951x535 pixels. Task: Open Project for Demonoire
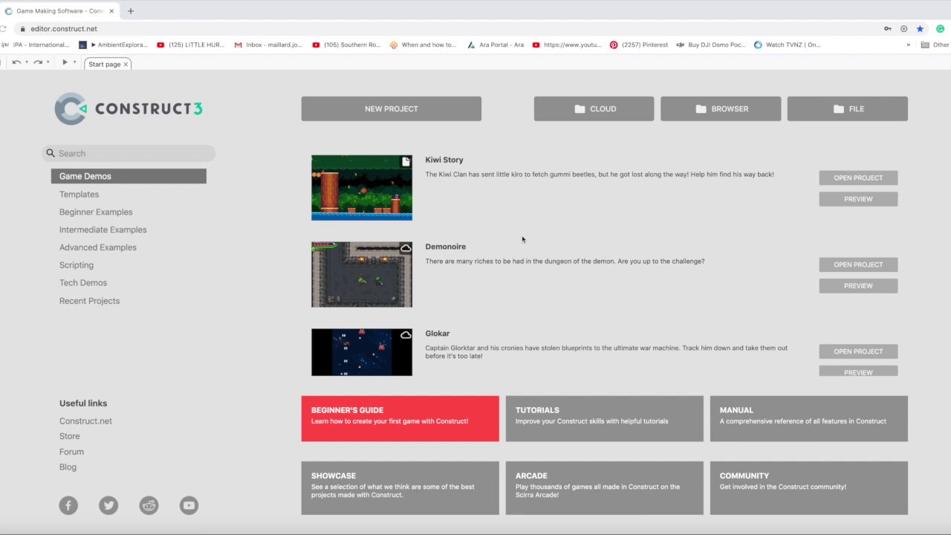[x=858, y=265]
